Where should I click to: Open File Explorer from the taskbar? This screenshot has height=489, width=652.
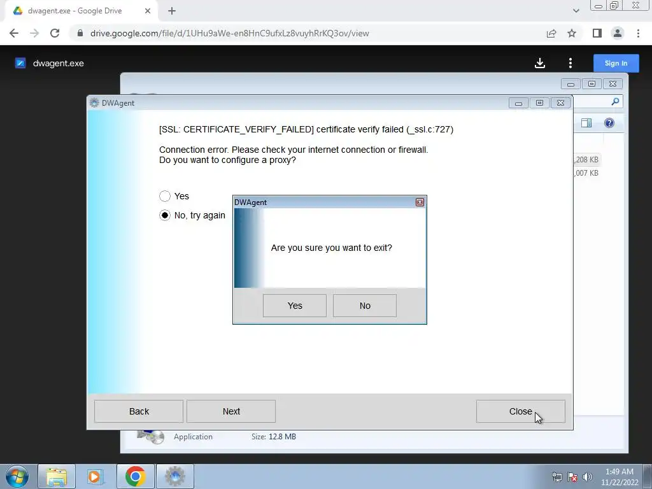tap(57, 476)
